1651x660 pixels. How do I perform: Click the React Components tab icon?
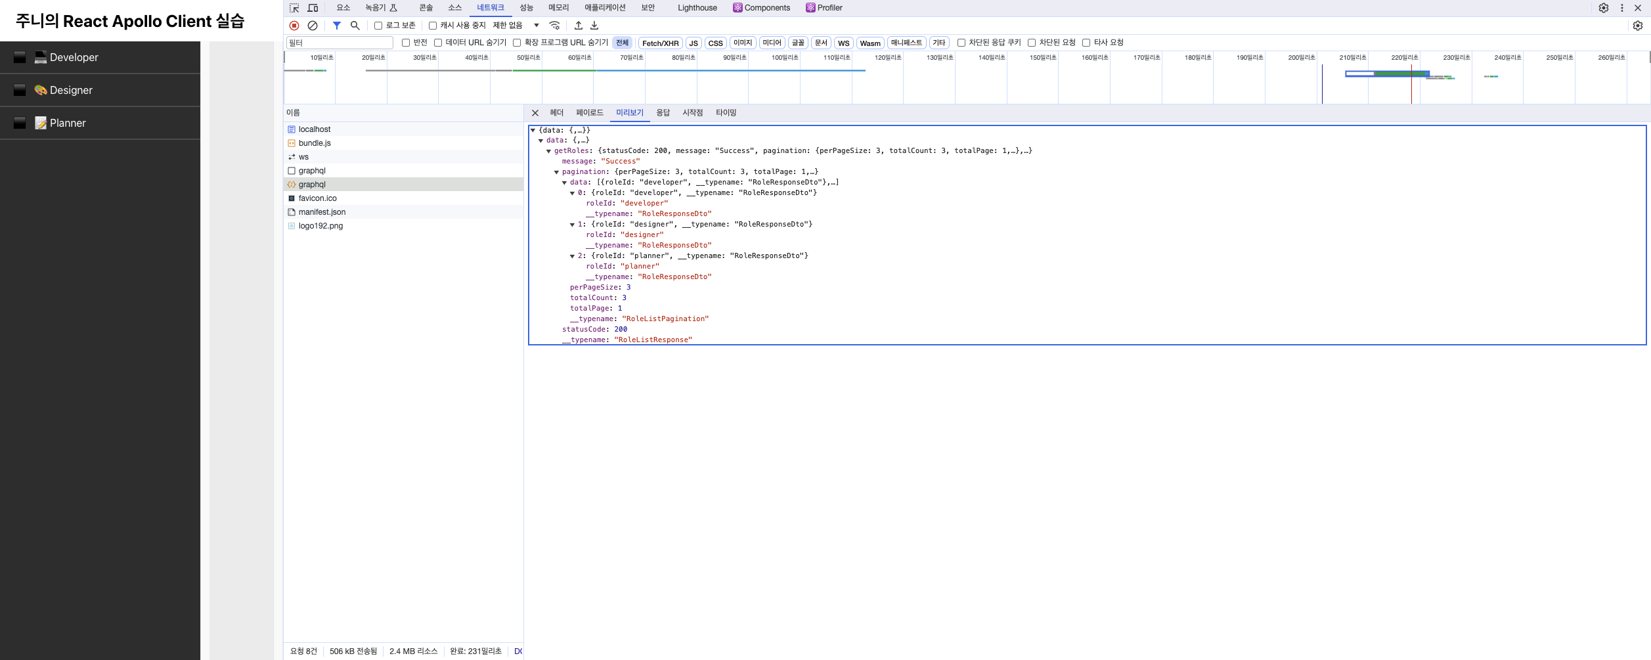[737, 8]
